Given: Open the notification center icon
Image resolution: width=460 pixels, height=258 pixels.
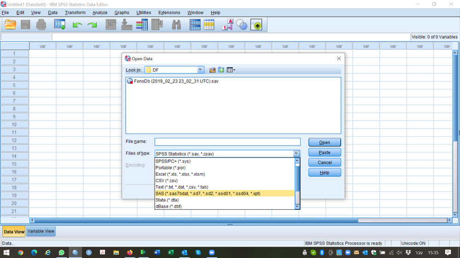Looking at the screenshot, I should pos(448,252).
